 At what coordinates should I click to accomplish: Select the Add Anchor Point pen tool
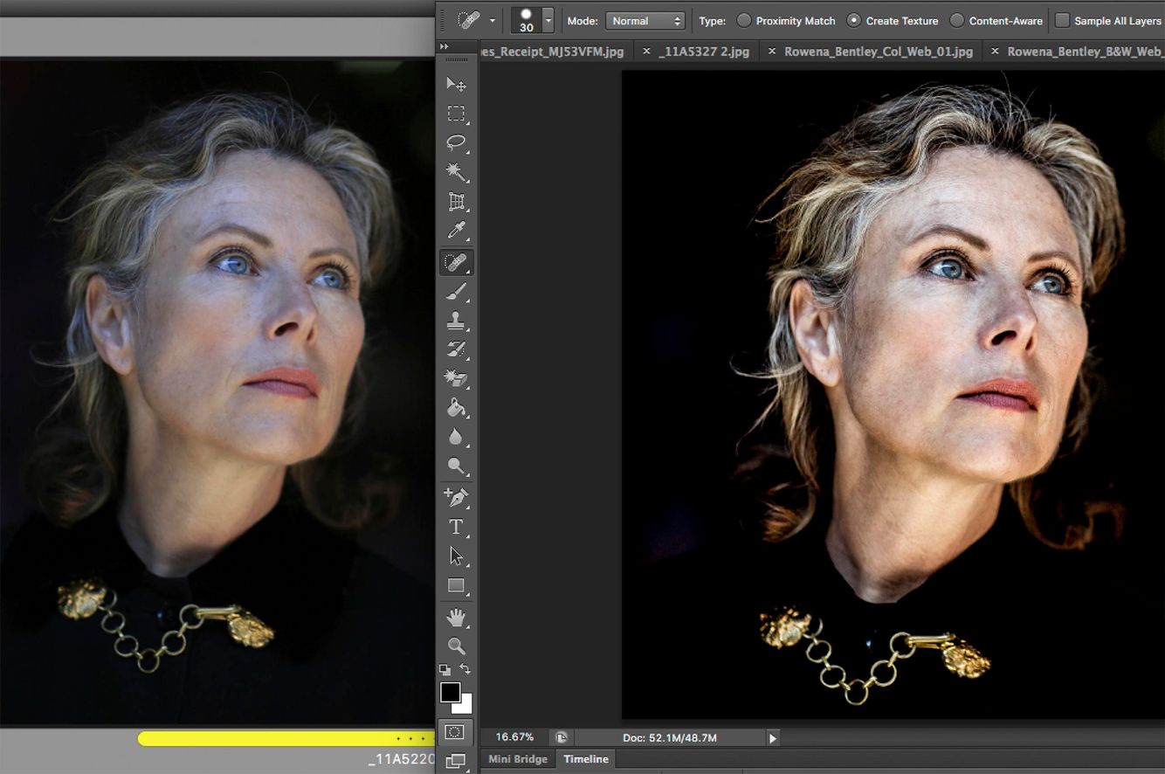[x=456, y=497]
